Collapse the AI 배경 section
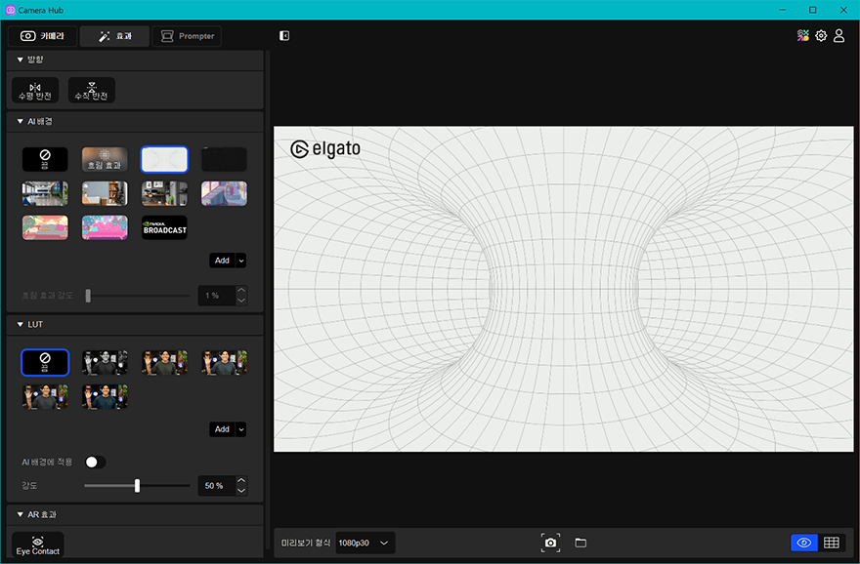The image size is (860, 564). tap(21, 122)
